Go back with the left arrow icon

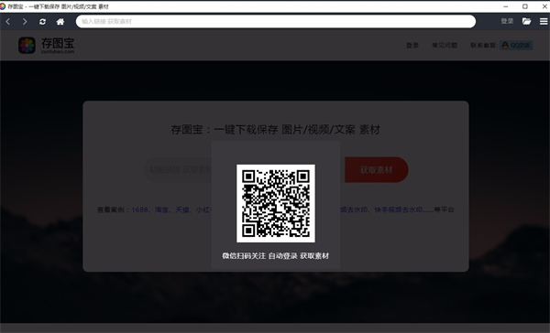pyautogui.click(x=7, y=22)
